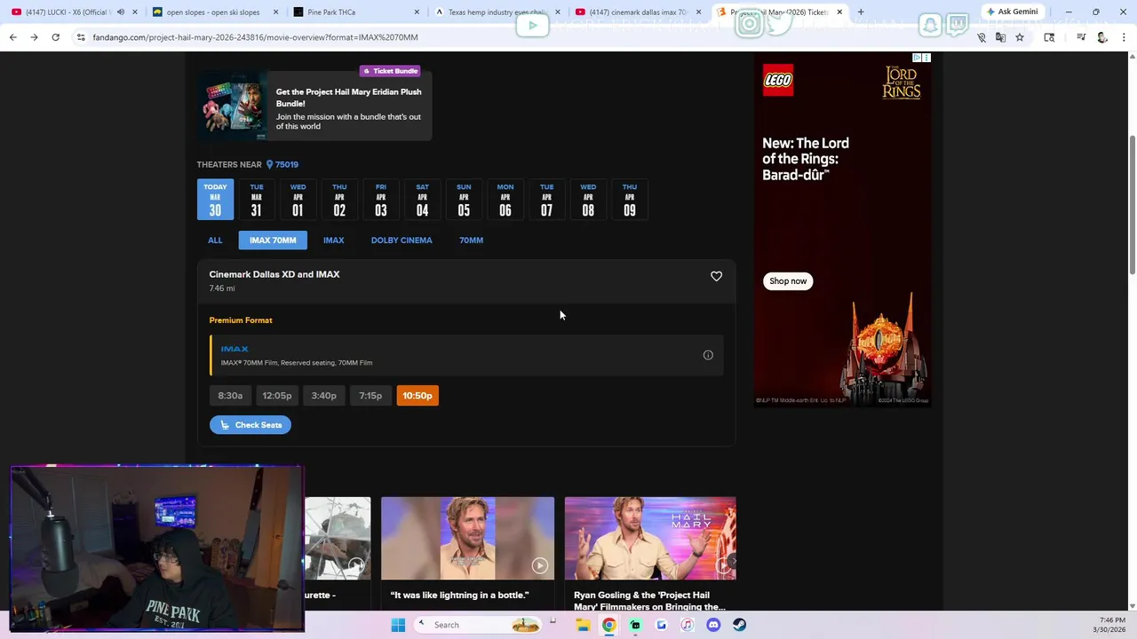Click the Check Seats button
Viewport: 1137px width, 639px height.
click(250, 425)
